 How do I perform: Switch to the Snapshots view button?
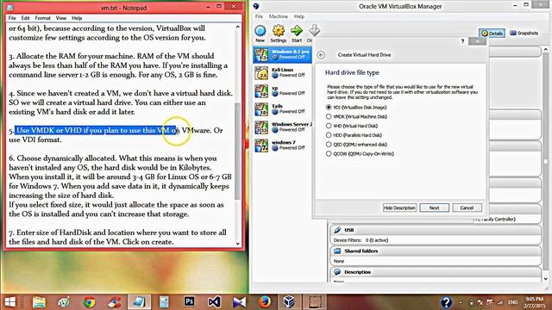click(x=524, y=33)
